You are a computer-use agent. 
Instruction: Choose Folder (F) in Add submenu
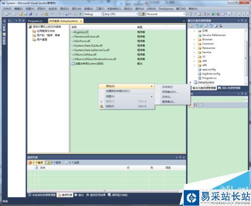pyautogui.click(x=172, y=87)
